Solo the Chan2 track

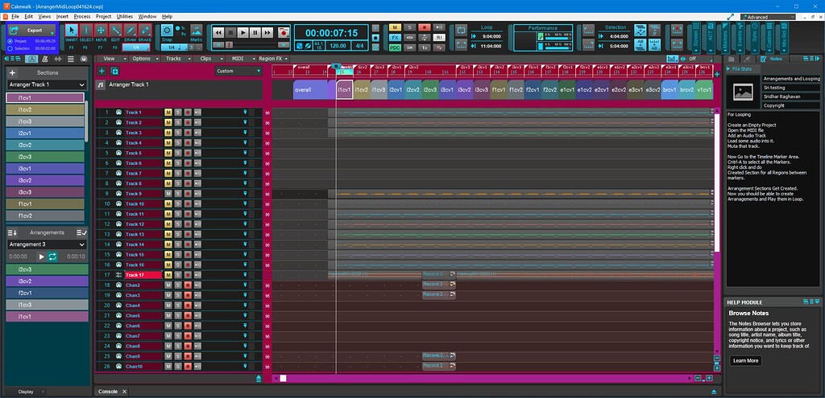click(178, 285)
